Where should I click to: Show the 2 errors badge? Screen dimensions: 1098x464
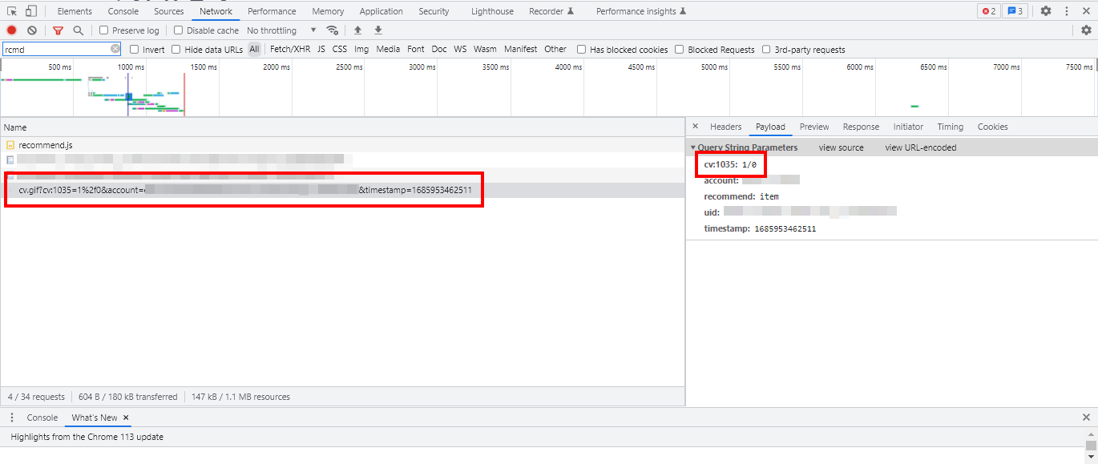[989, 11]
